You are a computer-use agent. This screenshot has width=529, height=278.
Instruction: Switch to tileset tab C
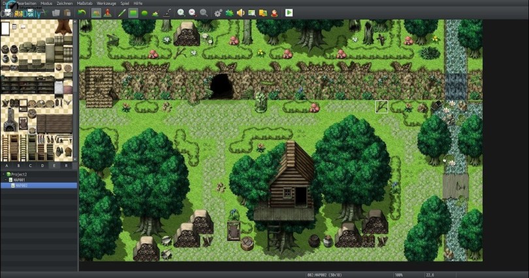coord(30,166)
